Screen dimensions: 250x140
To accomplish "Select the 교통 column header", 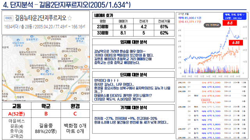I will click(16, 106).
